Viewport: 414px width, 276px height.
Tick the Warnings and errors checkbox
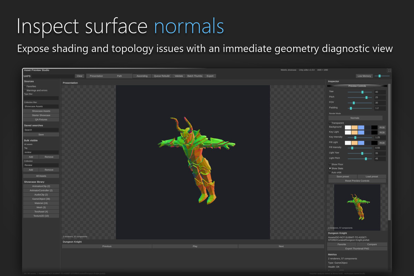pyautogui.click(x=25, y=90)
